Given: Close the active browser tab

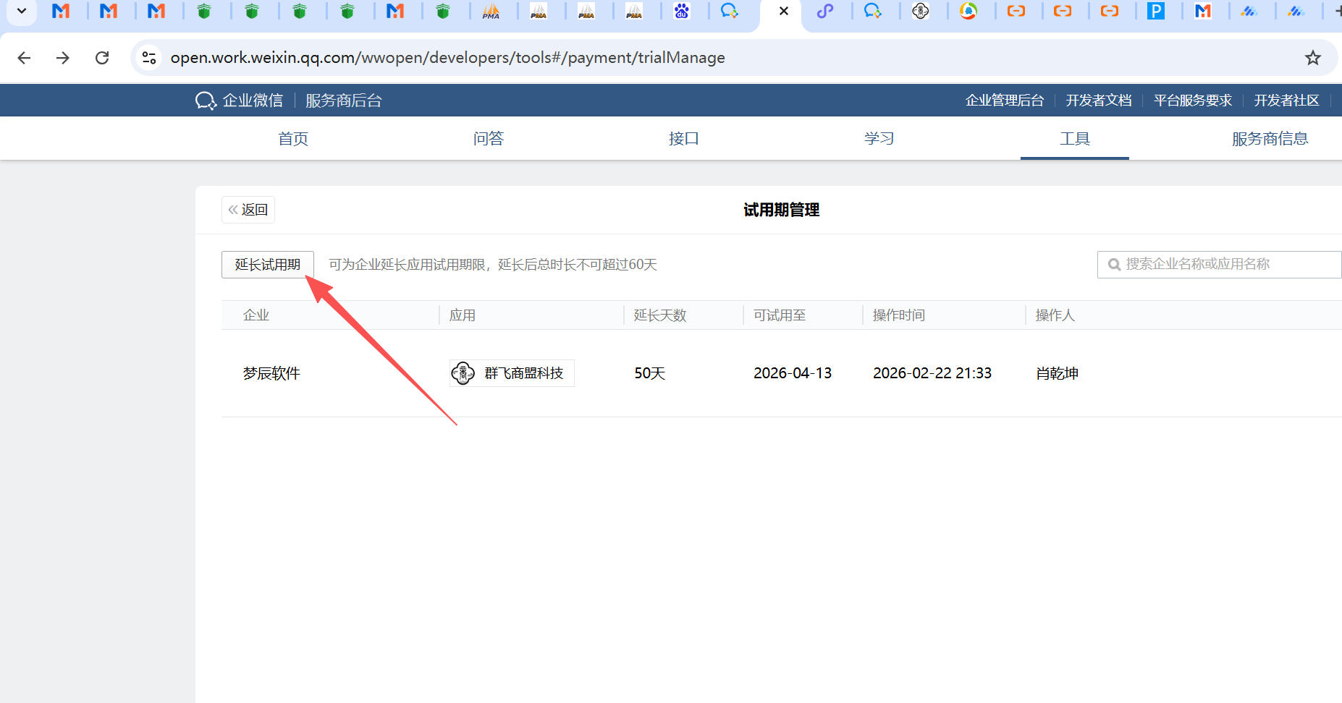Looking at the screenshot, I should [x=783, y=12].
